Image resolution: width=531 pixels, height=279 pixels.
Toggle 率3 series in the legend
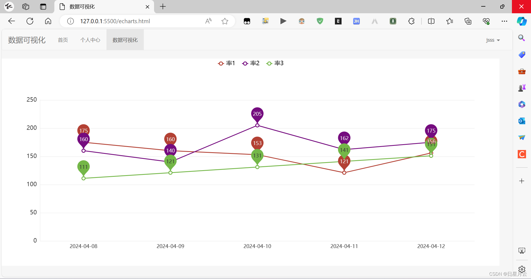point(275,63)
